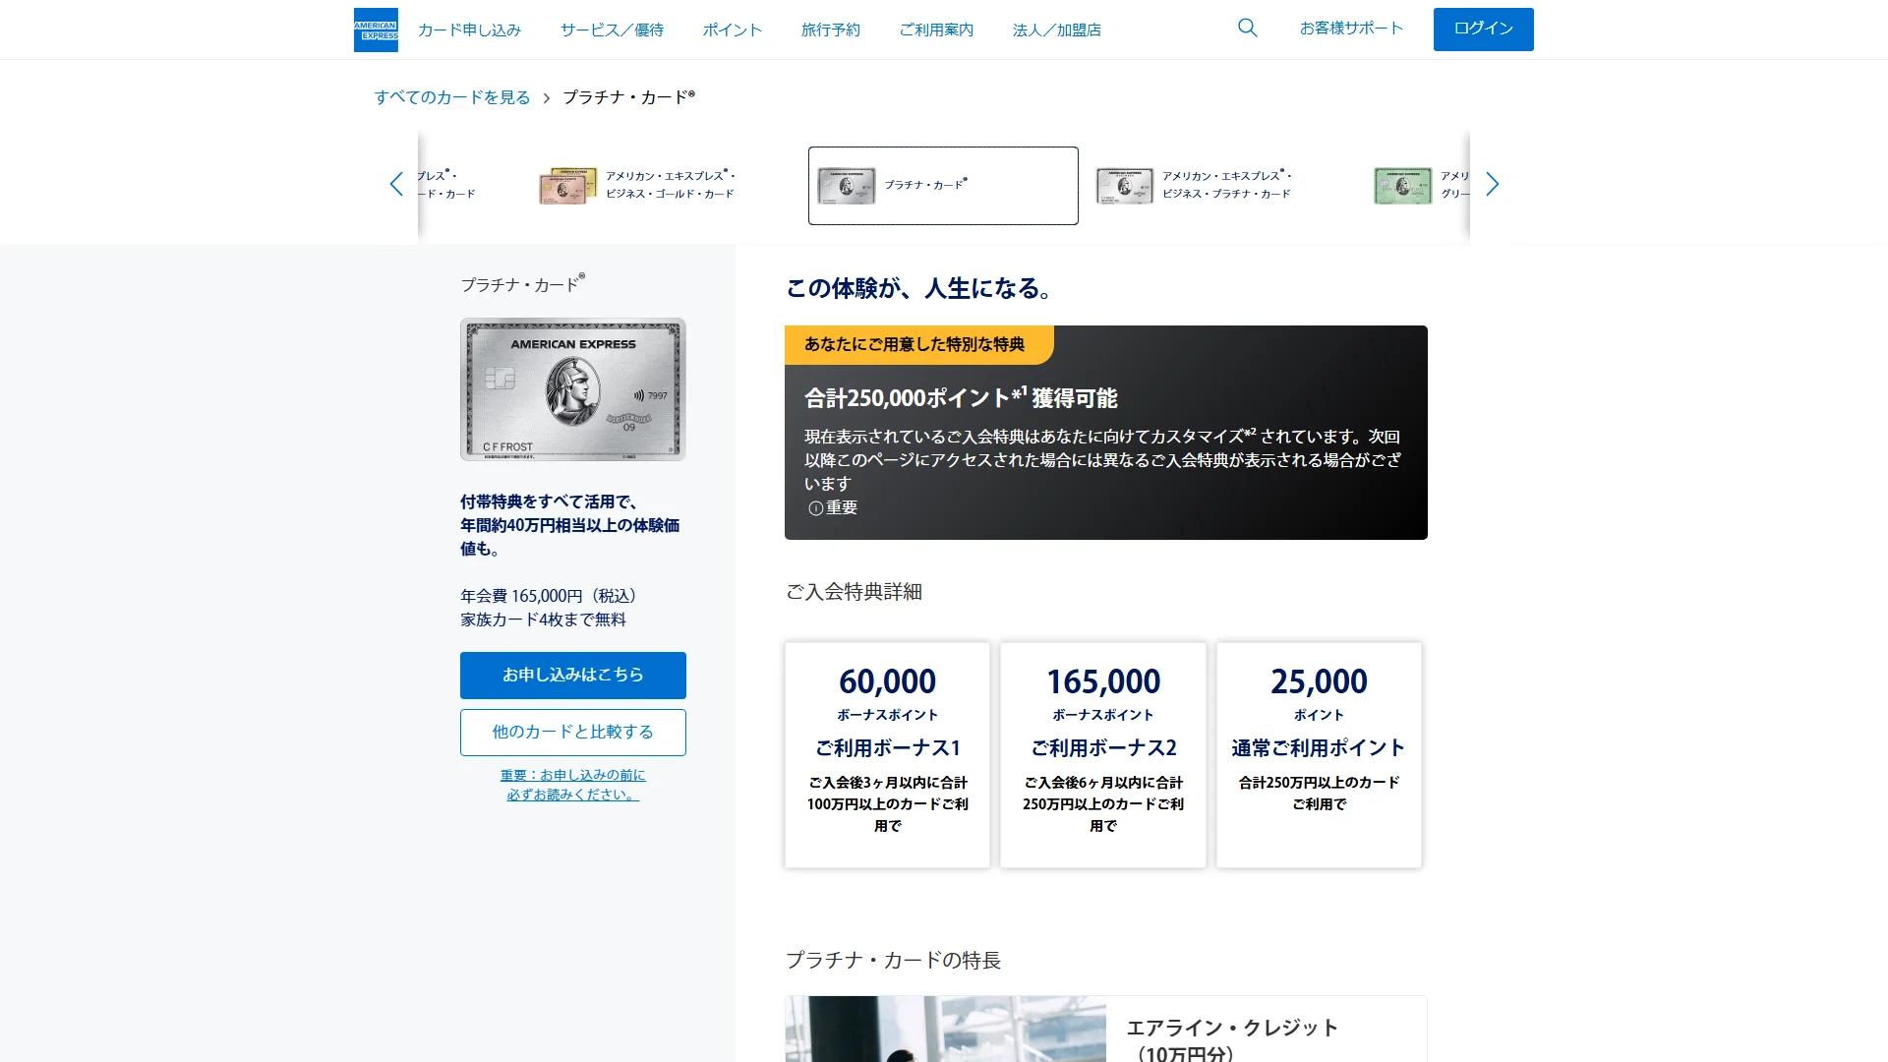Screen dimensions: 1888x1062
Task: Open the カード申し込み menu
Action: click(x=469, y=29)
